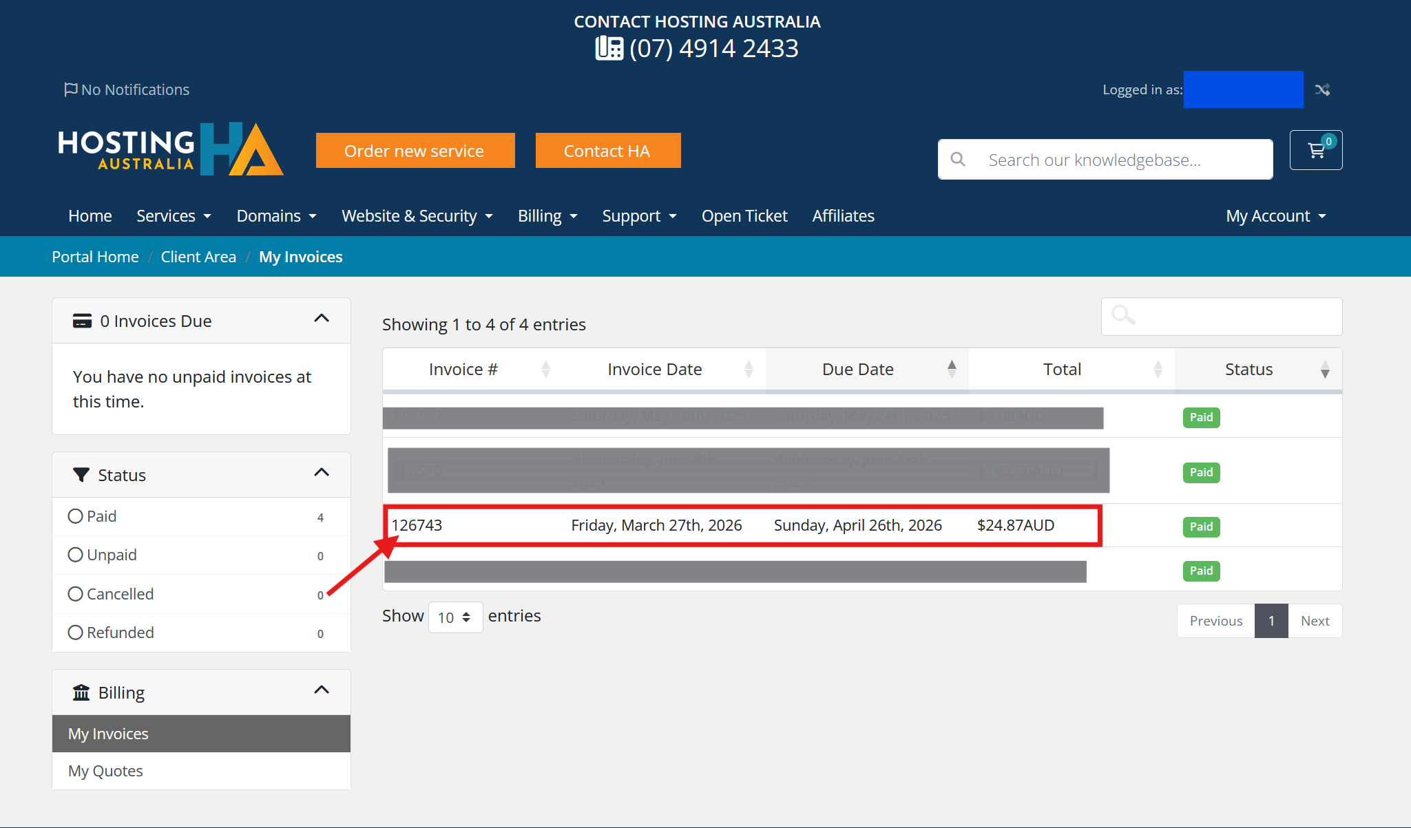Click the Hosting Australia logo

click(x=171, y=149)
